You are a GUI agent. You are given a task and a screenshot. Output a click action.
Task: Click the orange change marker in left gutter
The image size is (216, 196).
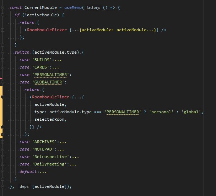pyautogui.click(x=1, y=112)
